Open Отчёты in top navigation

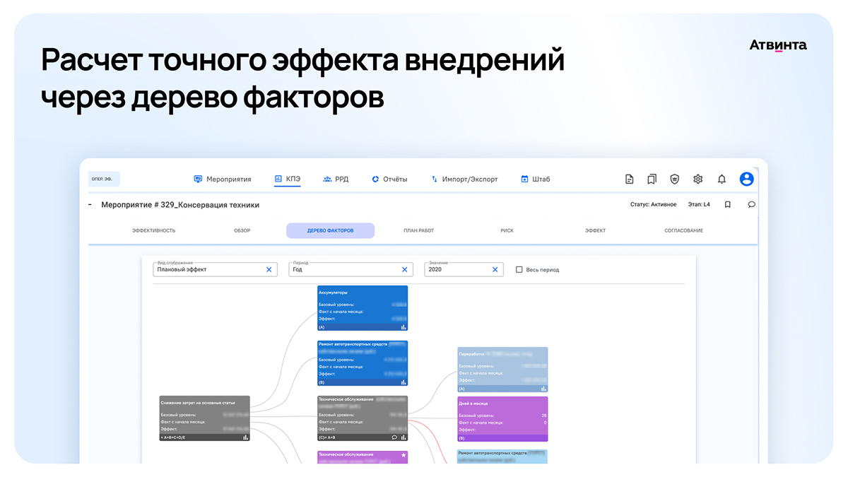coord(389,179)
